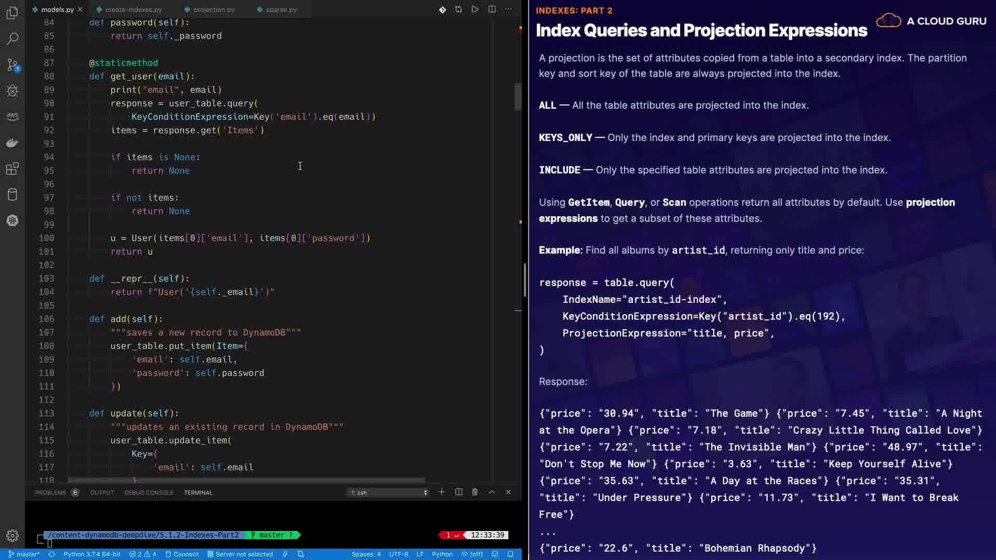Click Python 3.7.4 64-bit interpreter selector
Viewport: 996px width, 560px height.
point(92,554)
